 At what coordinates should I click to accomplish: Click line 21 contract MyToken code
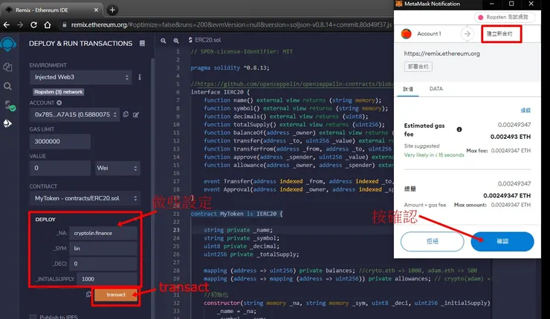236,214
